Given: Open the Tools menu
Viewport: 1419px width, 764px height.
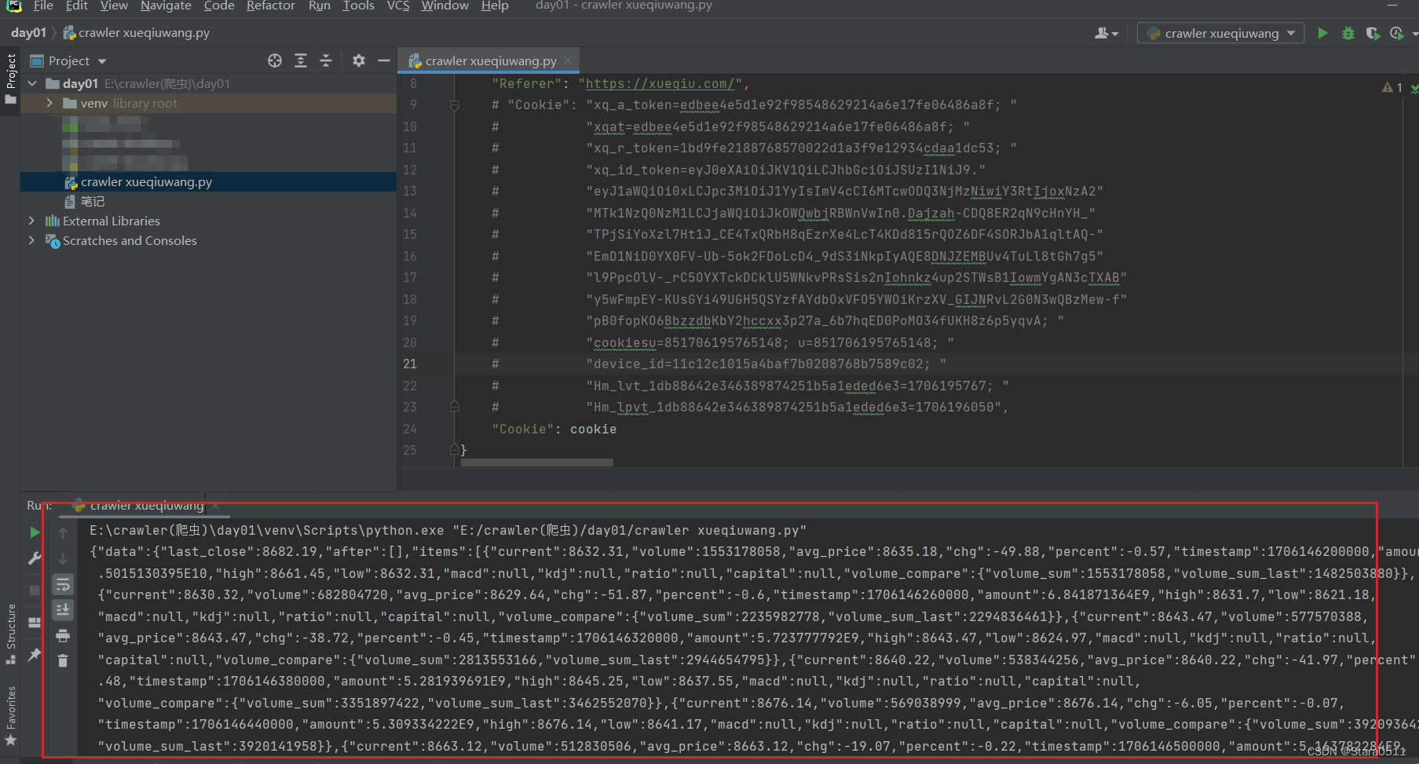Looking at the screenshot, I should (x=358, y=5).
